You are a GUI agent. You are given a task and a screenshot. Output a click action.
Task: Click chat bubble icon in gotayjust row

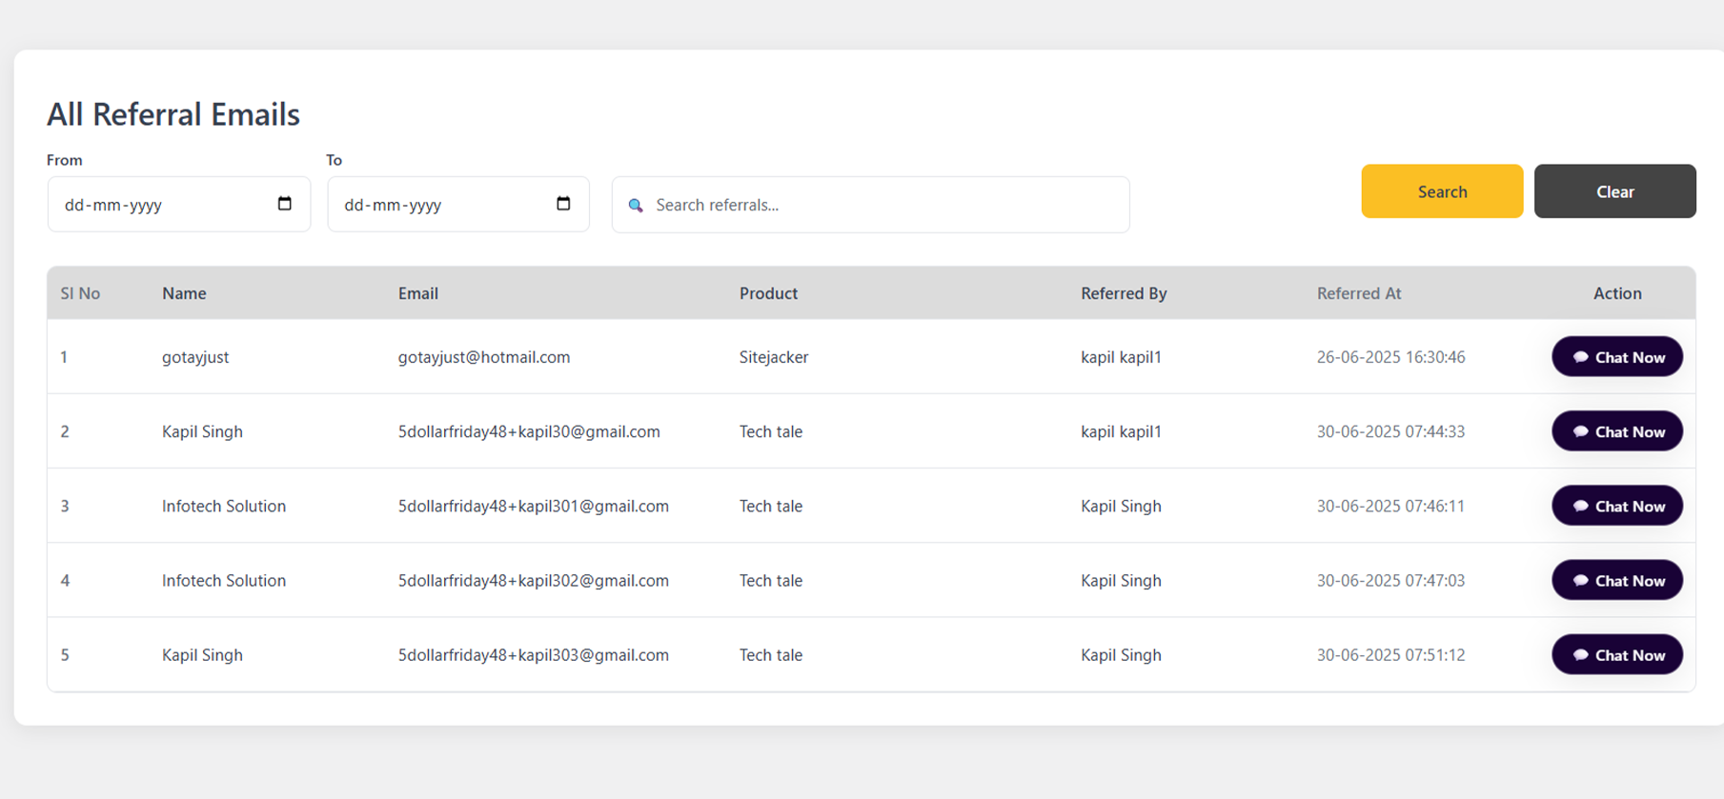pyautogui.click(x=1580, y=357)
